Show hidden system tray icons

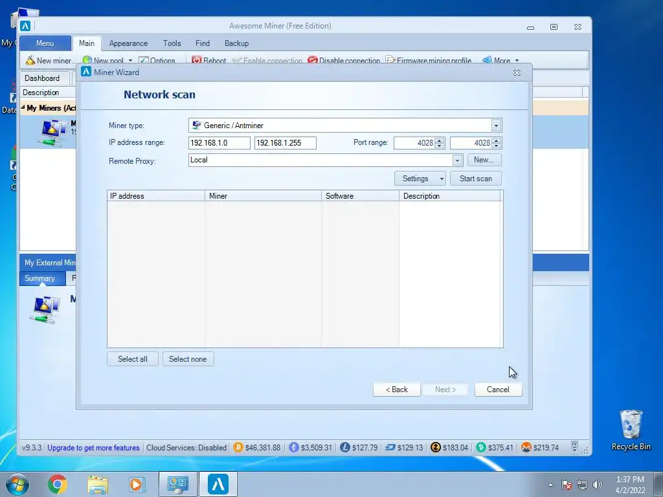coord(550,485)
